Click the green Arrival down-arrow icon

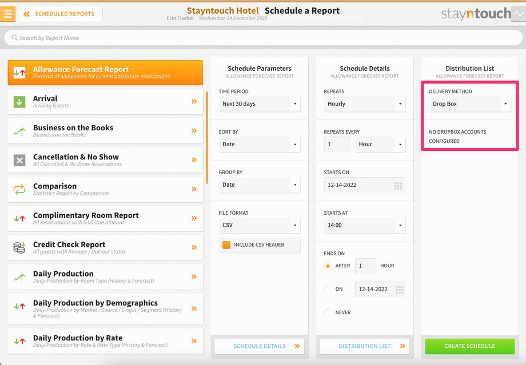[19, 102]
